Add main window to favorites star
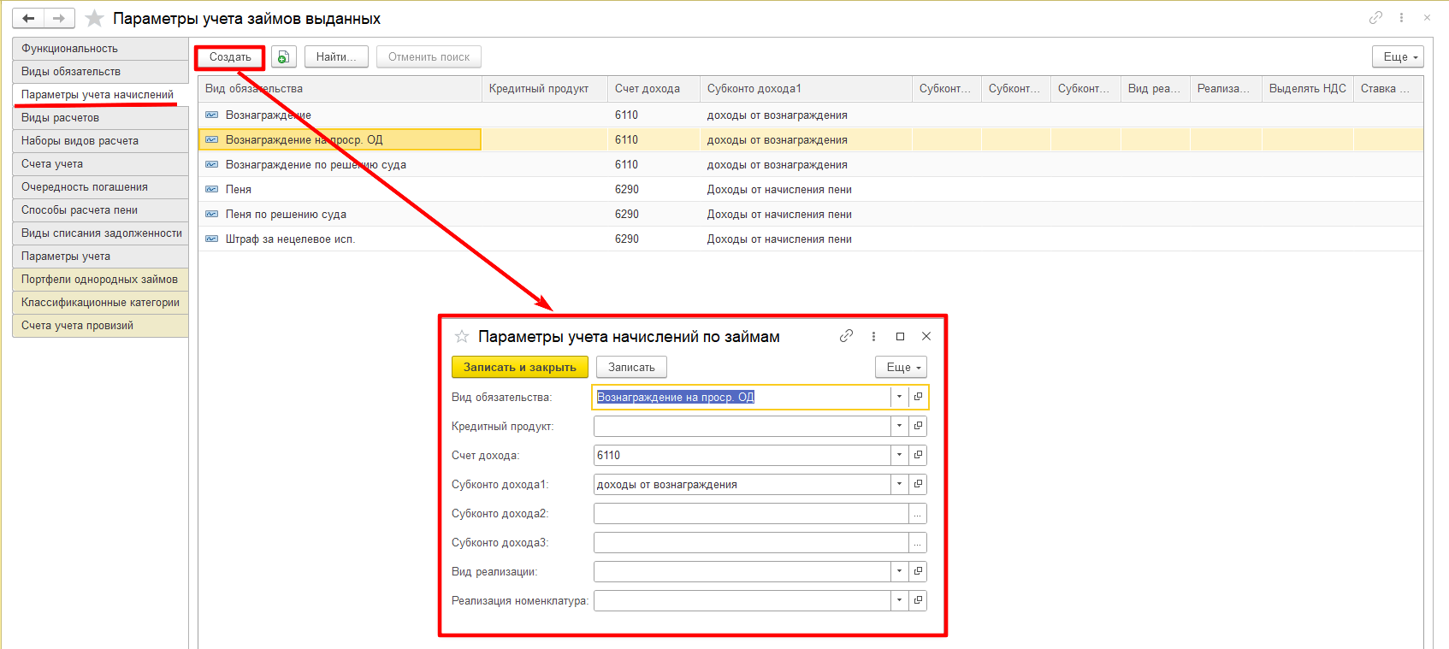Screen dimensions: 1449x649 94,18
